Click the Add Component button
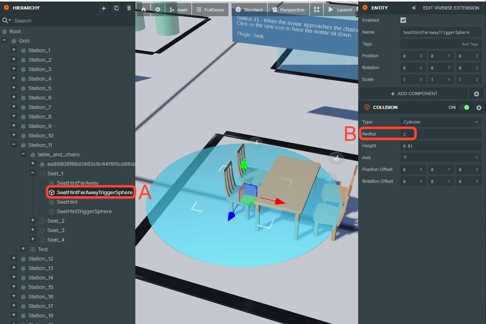 pyautogui.click(x=414, y=94)
